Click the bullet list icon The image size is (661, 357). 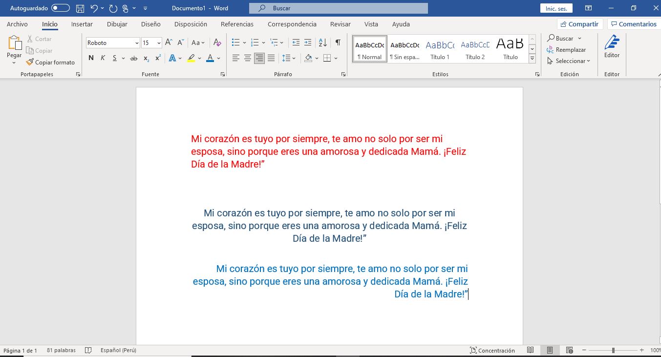click(x=235, y=42)
